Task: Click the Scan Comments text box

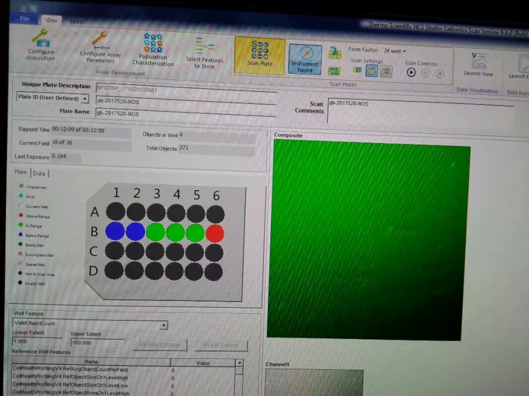Action: pyautogui.click(x=420, y=111)
